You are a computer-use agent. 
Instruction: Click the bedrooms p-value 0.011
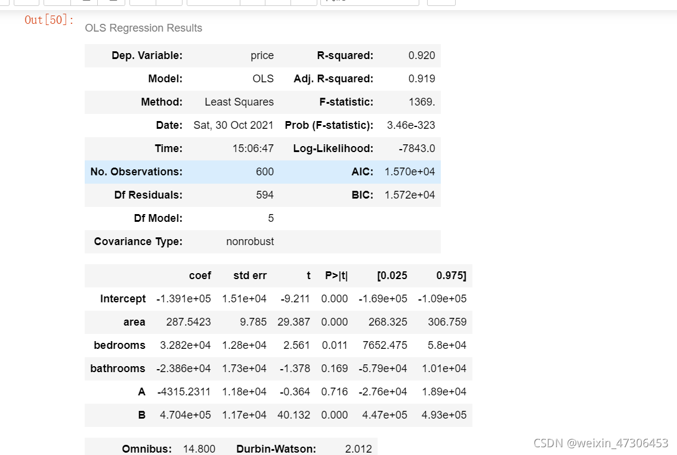(335, 346)
